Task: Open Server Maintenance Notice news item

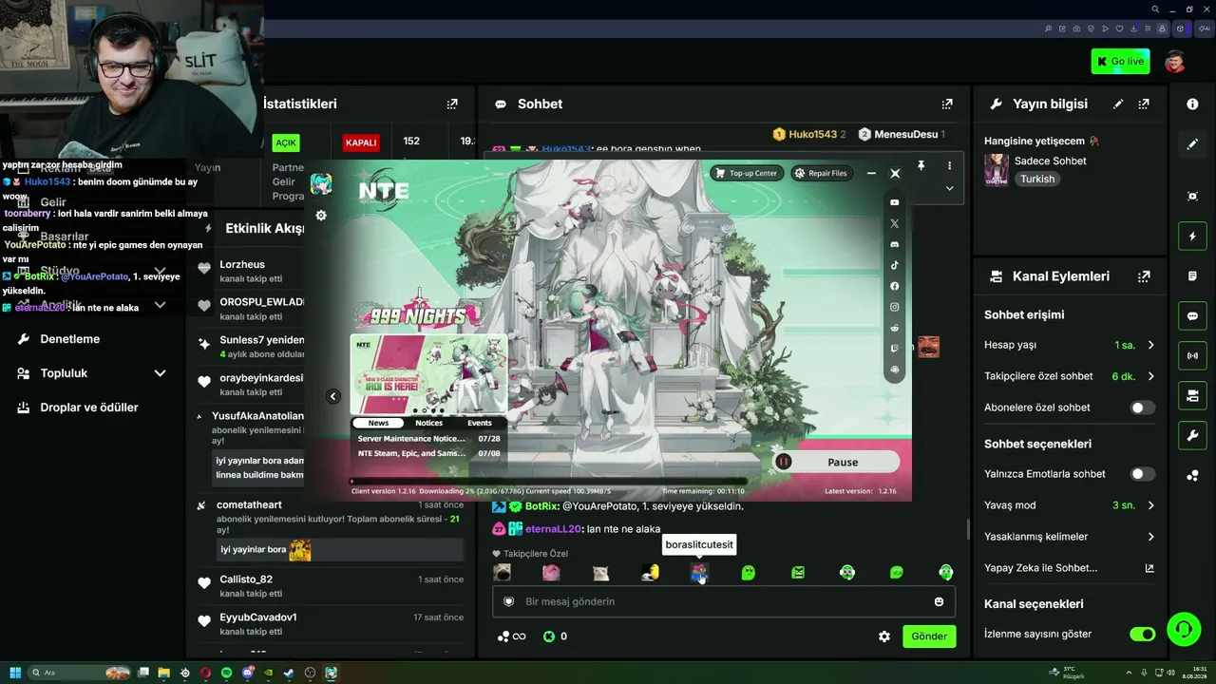Action: tap(428, 439)
